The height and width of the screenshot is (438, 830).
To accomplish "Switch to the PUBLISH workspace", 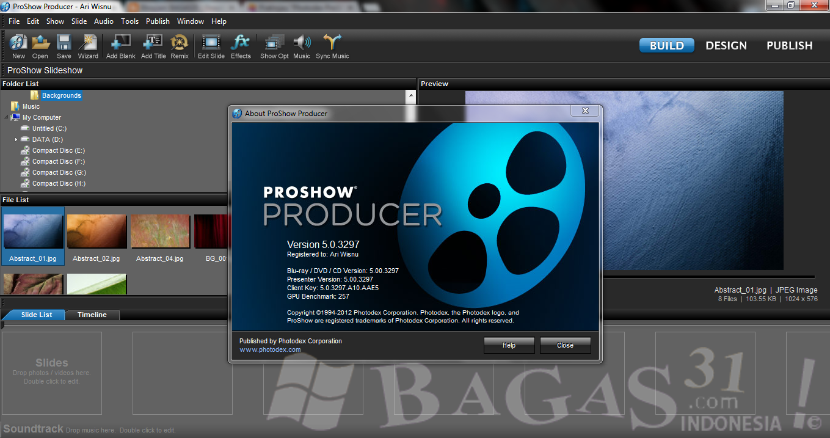I will 790,45.
